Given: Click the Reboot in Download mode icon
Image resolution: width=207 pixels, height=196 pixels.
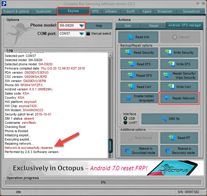Looking at the screenshot, I should (127, 151).
